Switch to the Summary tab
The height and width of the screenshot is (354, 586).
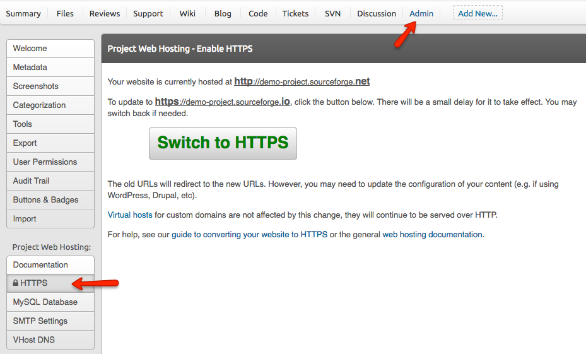[23, 13]
